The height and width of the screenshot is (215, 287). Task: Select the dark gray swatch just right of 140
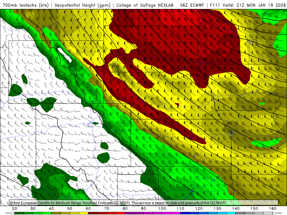tap(240, 213)
